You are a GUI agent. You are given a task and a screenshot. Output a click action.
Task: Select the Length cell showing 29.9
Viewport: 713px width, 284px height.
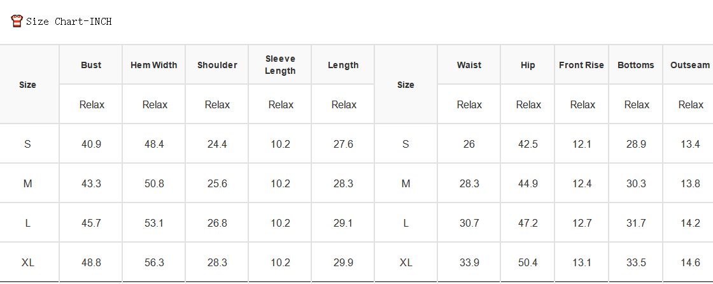343,262
